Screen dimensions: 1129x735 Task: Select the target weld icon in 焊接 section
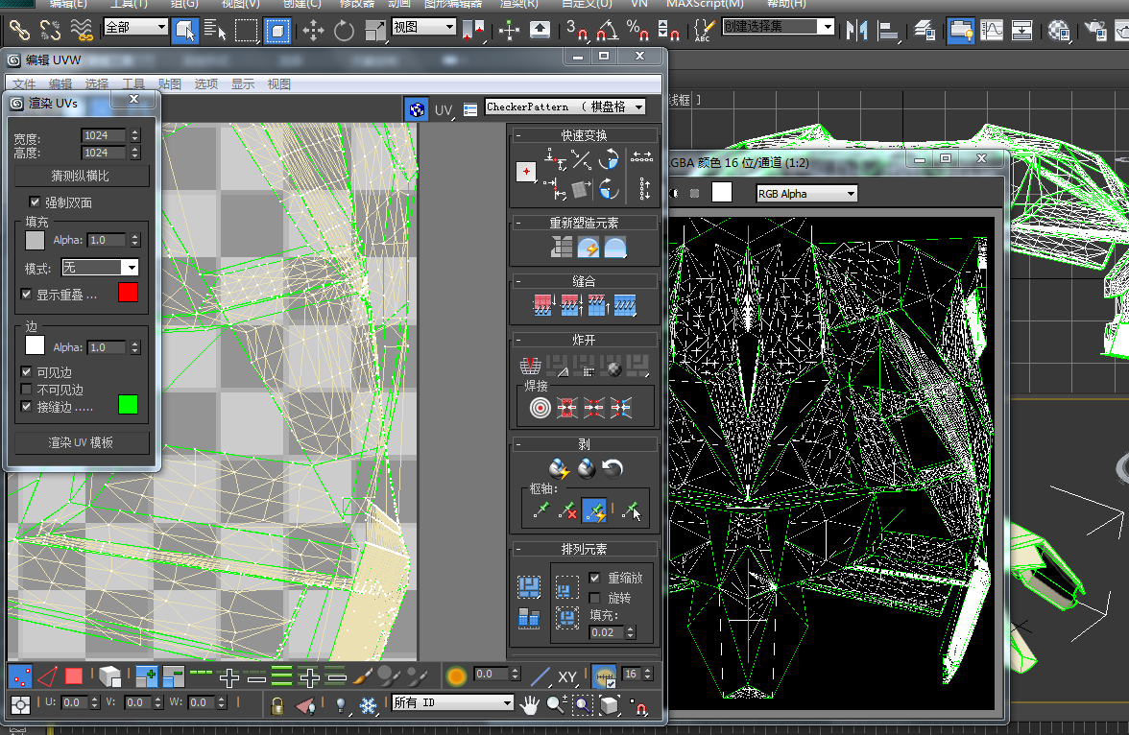[539, 407]
